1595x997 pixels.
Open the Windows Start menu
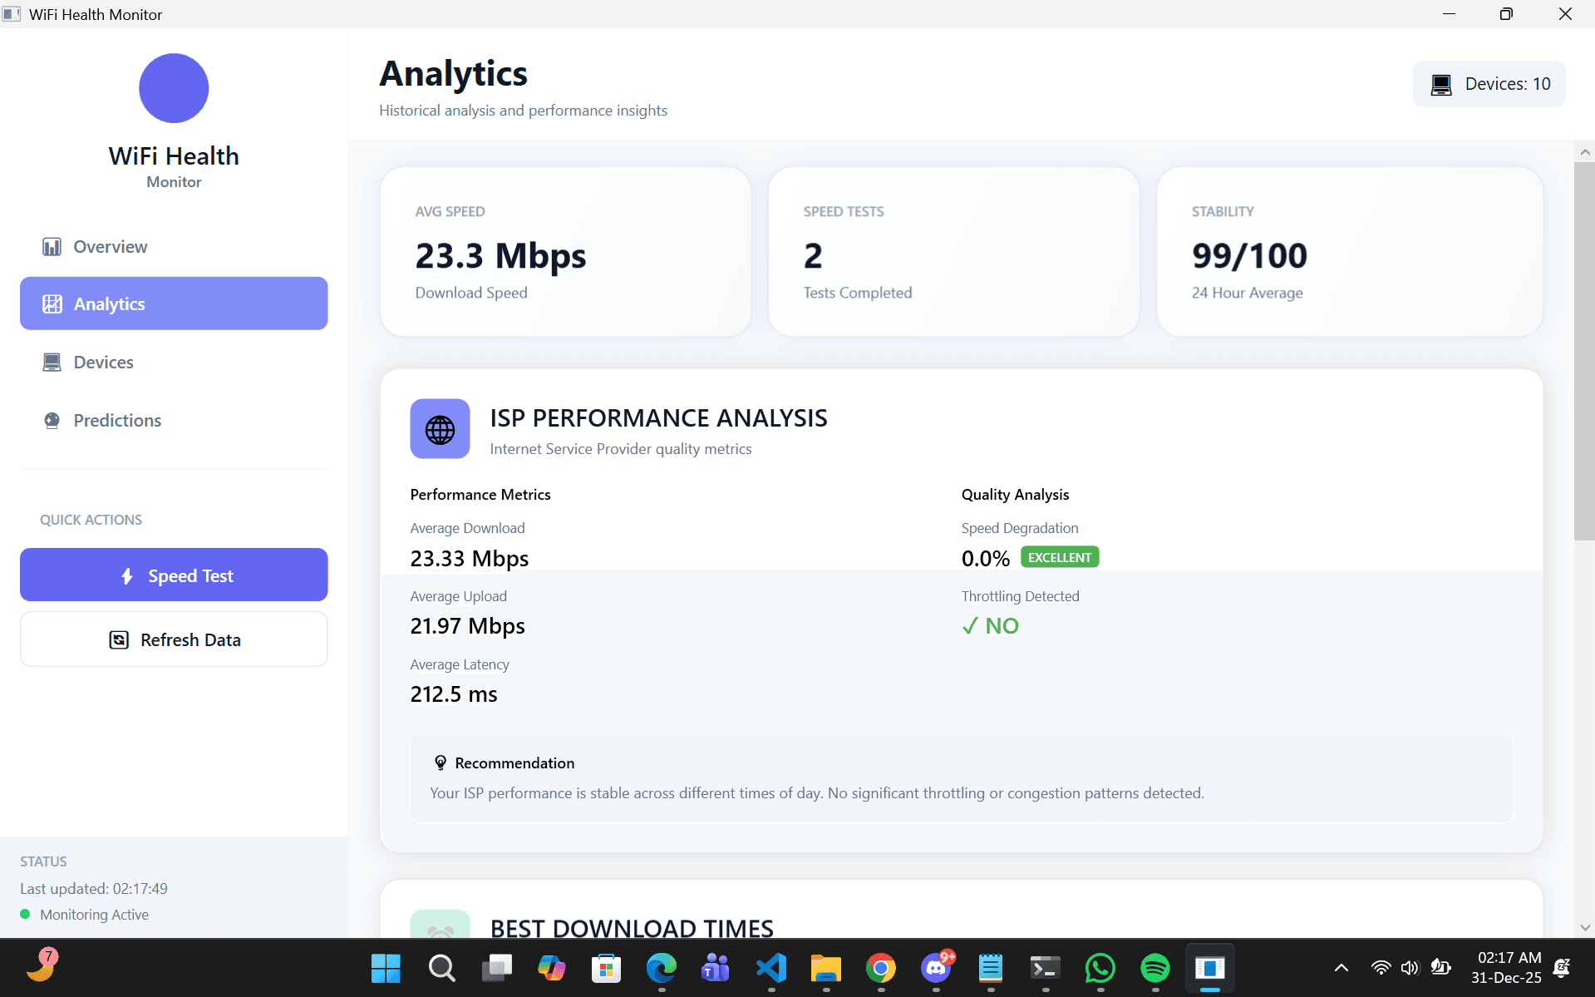point(386,968)
